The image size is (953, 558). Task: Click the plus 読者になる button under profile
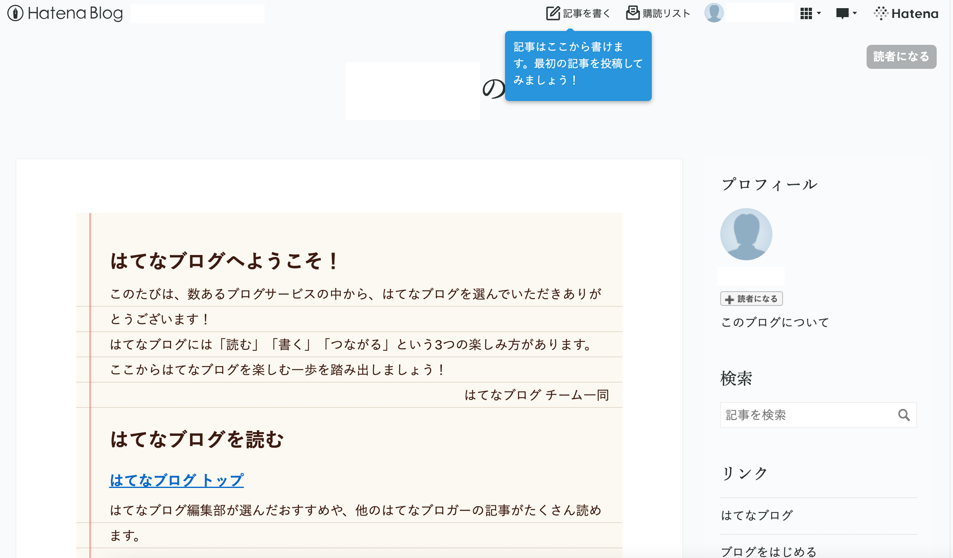[x=751, y=299]
